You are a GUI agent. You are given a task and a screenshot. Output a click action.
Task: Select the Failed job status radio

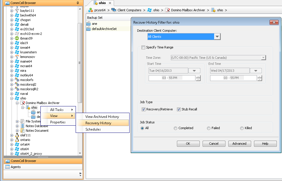point(209,128)
